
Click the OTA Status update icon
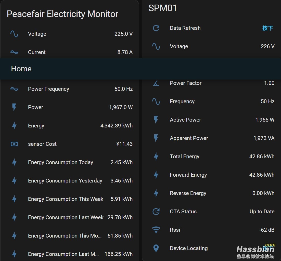(x=156, y=212)
